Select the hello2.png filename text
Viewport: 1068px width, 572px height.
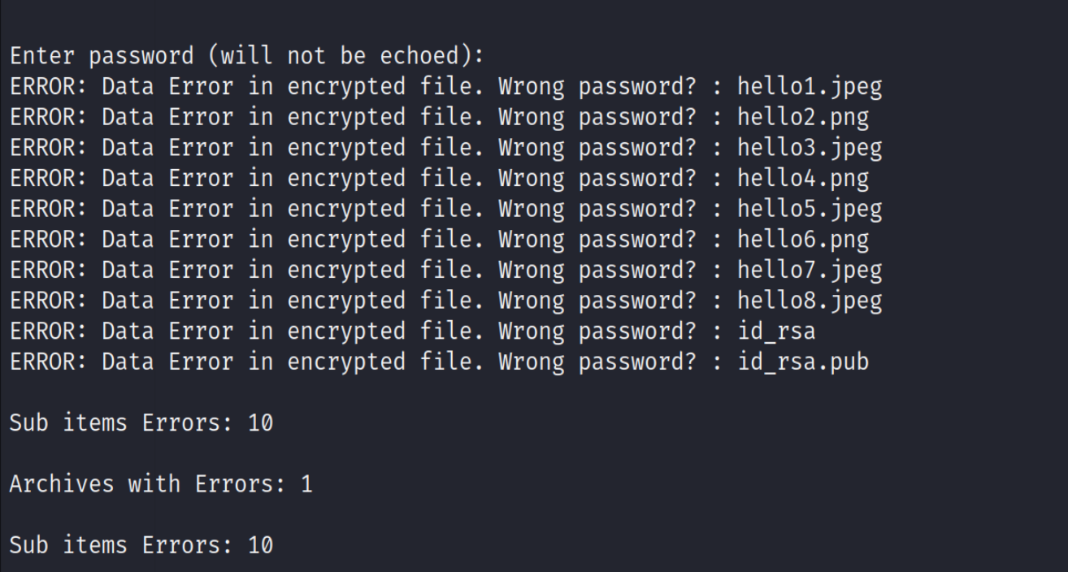coord(802,117)
